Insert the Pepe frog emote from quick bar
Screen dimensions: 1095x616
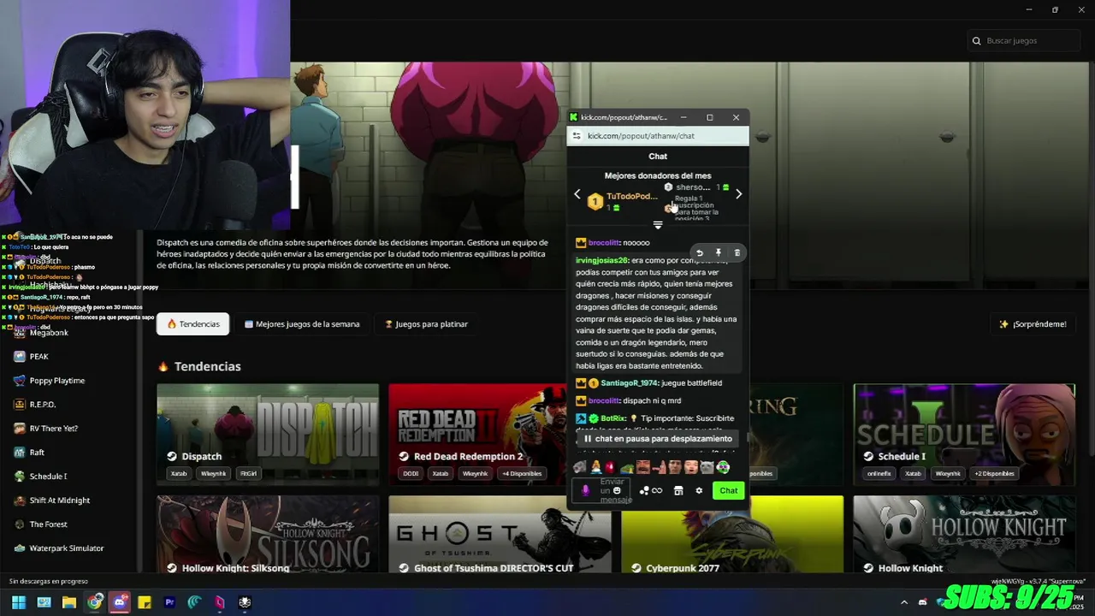click(626, 467)
